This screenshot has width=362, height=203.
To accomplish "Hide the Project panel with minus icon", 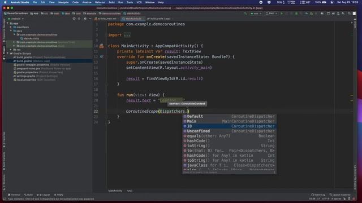I will click(x=90, y=19).
